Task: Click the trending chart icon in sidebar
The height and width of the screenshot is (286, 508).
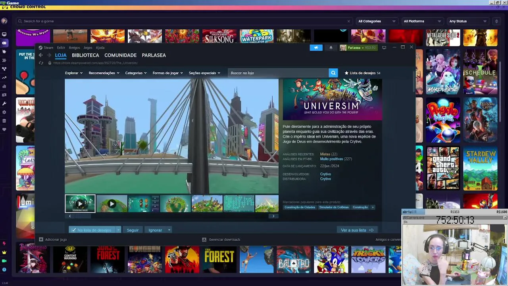Action: tap(4, 78)
